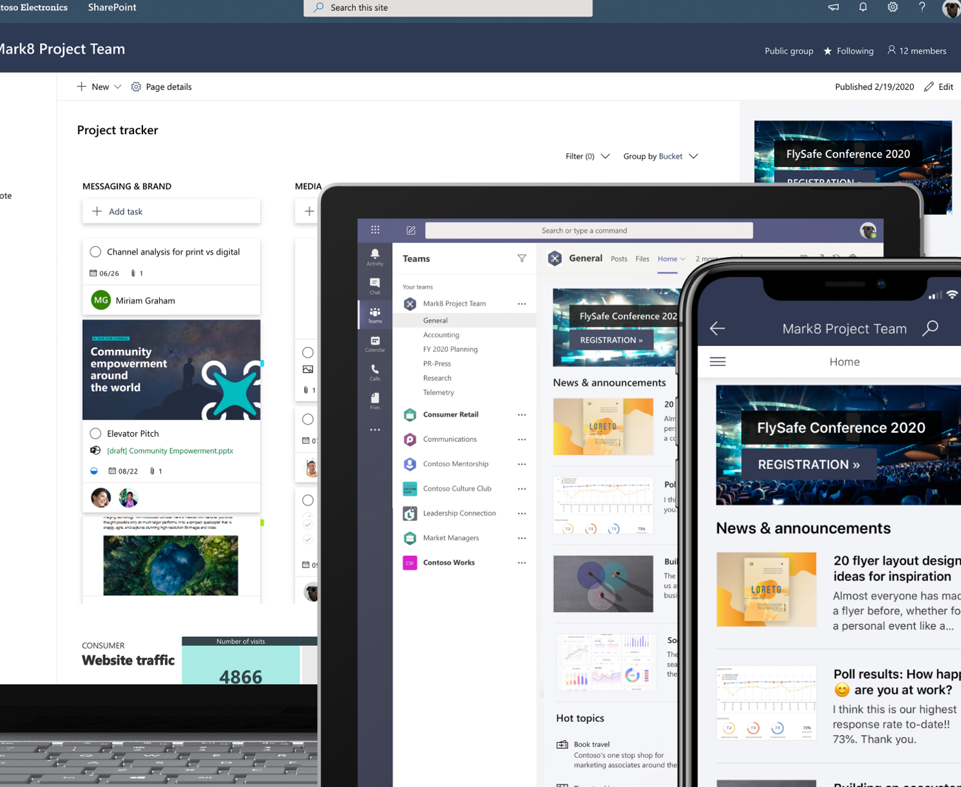The width and height of the screenshot is (961, 787).
Task: Open the Contoso Mentorship team
Action: pyautogui.click(x=456, y=464)
